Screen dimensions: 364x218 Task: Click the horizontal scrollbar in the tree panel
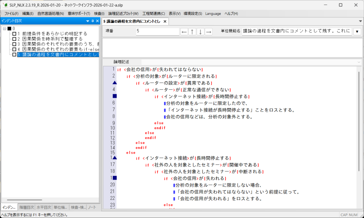(x=24, y=200)
